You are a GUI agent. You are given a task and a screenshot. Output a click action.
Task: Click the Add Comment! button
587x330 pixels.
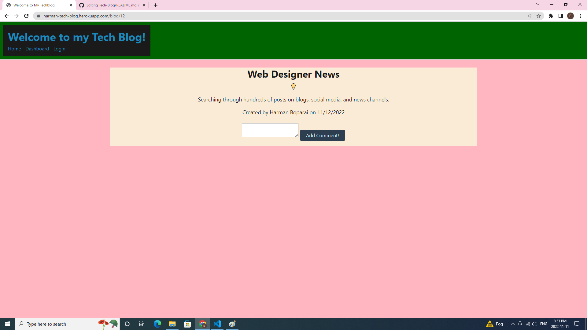tap(322, 135)
